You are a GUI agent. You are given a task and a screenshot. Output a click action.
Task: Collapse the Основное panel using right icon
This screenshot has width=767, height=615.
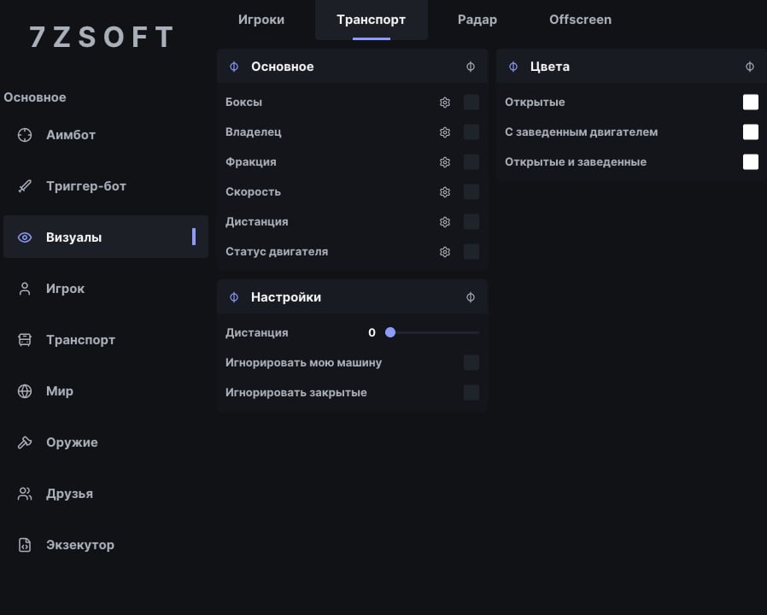coord(471,67)
